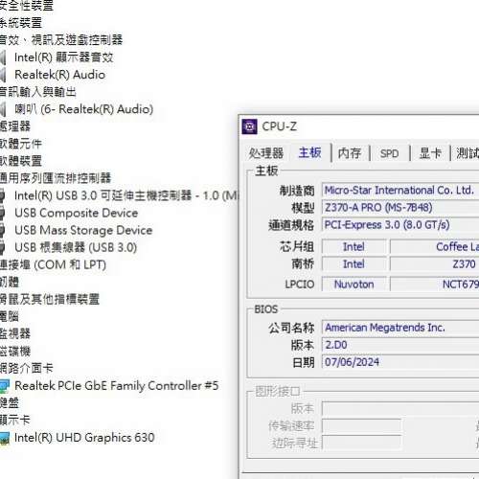The image size is (479, 479).
Task: Click USB icon beside Intel(R) USB 3.0 可延伸主機控制器
Action: click(3, 195)
